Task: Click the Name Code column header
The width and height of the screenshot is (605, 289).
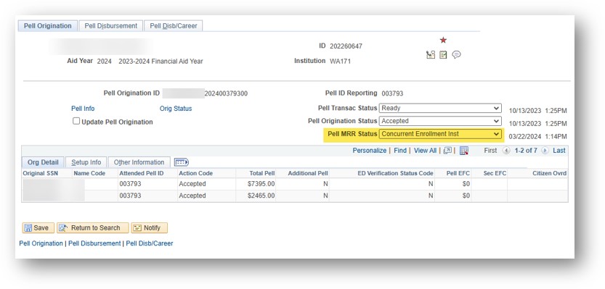Action: [x=89, y=173]
